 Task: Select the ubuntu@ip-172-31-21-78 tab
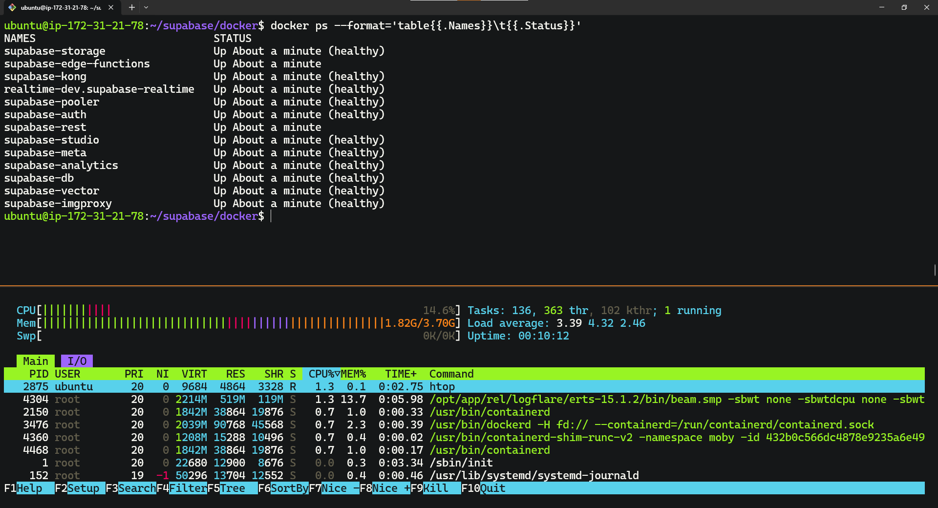(x=61, y=7)
